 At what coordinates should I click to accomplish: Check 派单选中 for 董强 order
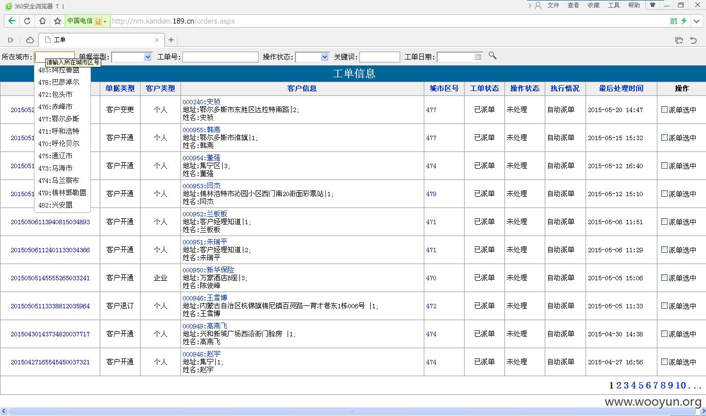[664, 166]
